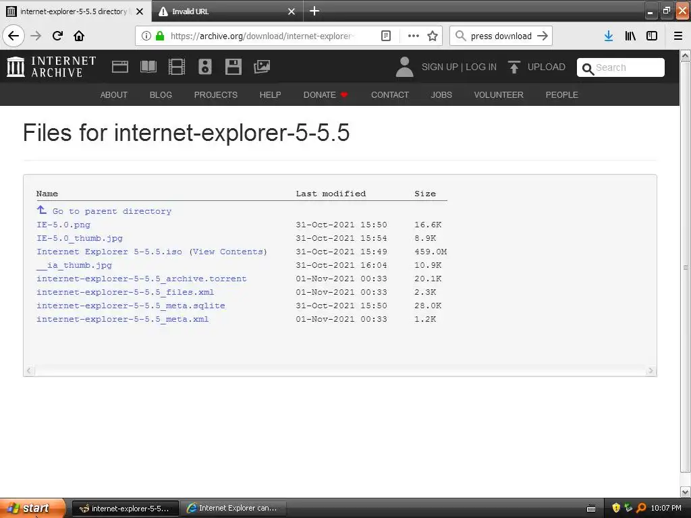The image size is (691, 518).
Task: Download the _meta.sqlite file
Action: [131, 306]
